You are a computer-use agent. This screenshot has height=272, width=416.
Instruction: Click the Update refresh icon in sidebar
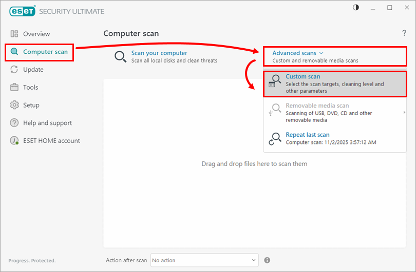click(x=14, y=70)
